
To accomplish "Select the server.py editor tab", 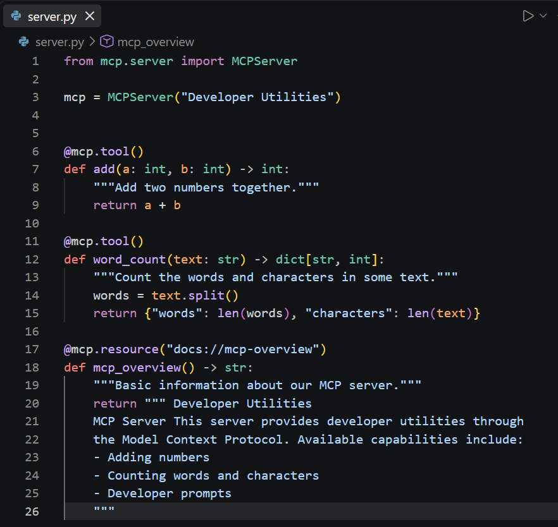I will coord(52,16).
